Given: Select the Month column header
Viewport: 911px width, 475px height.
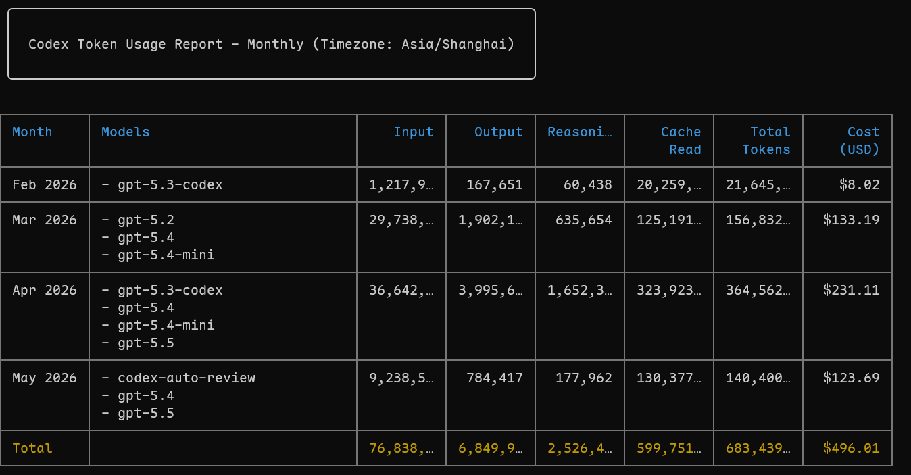Looking at the screenshot, I should (x=32, y=132).
